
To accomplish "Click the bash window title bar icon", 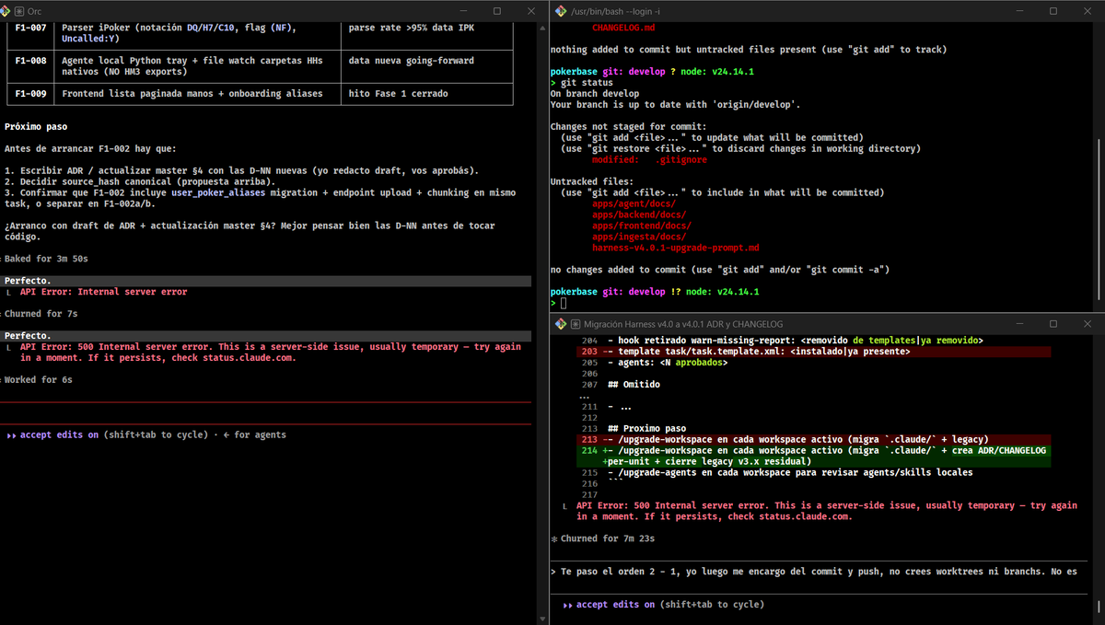I will pyautogui.click(x=561, y=11).
